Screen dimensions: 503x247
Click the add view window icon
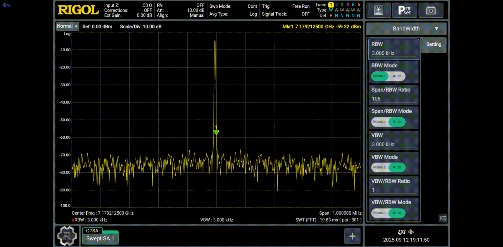[378, 10]
